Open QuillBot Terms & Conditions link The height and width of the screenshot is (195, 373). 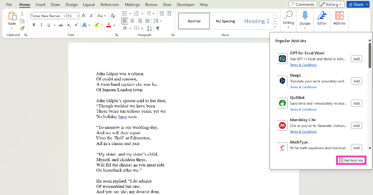click(303, 109)
